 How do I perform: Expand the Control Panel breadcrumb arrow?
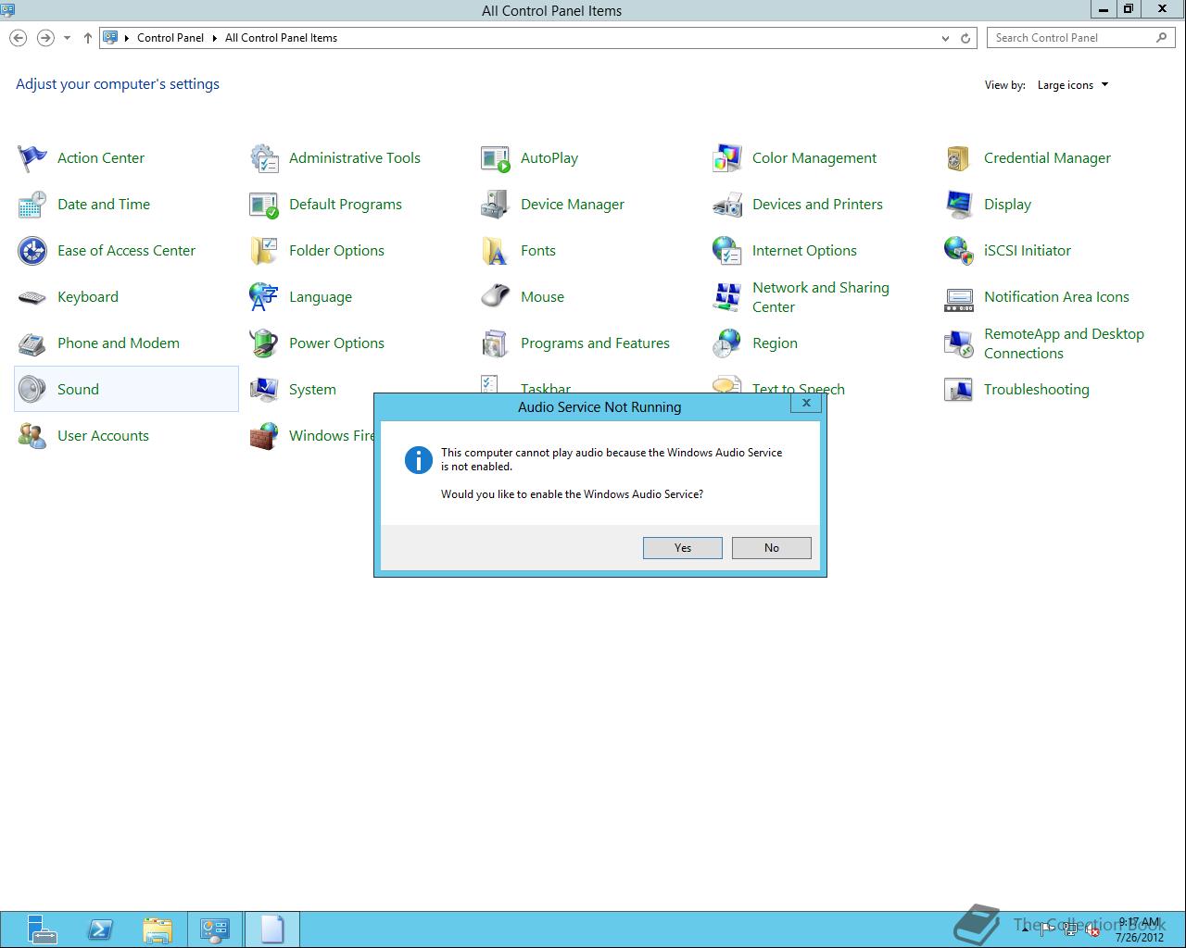215,38
